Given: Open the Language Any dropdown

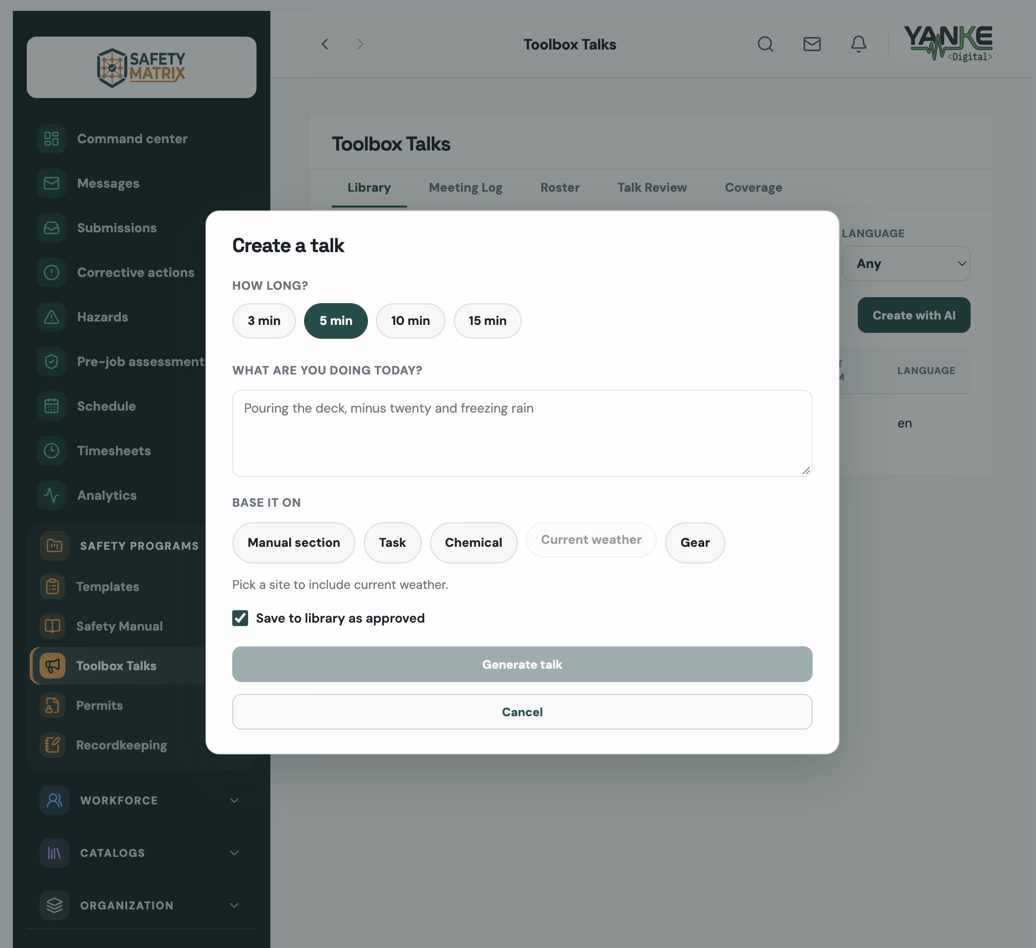Looking at the screenshot, I should pyautogui.click(x=906, y=263).
